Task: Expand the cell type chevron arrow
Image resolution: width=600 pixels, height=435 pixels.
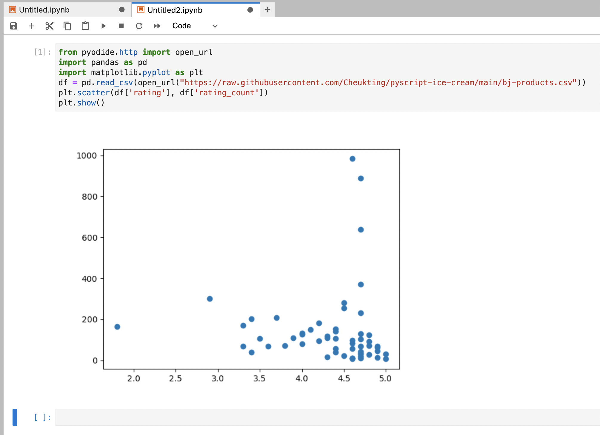Action: (215, 26)
